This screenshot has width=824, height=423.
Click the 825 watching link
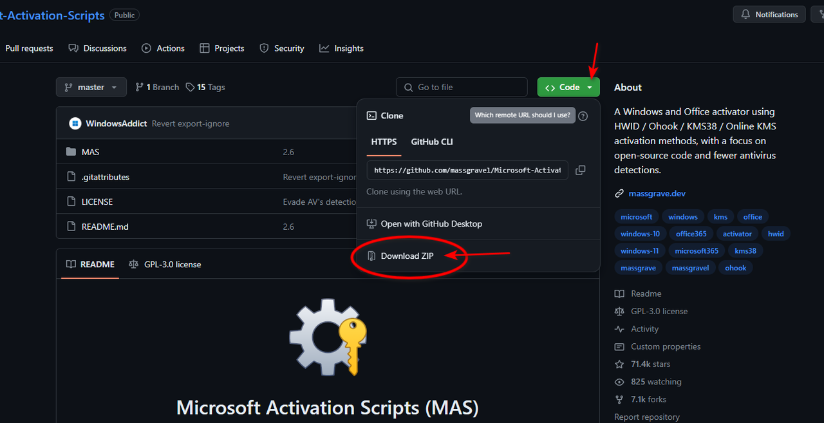648,382
